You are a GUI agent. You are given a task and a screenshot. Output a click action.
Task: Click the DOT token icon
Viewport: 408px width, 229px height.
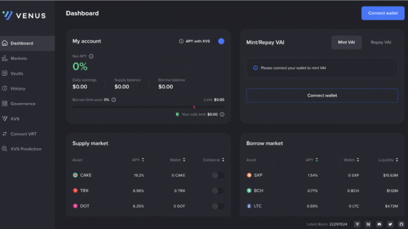pyautogui.click(x=75, y=206)
